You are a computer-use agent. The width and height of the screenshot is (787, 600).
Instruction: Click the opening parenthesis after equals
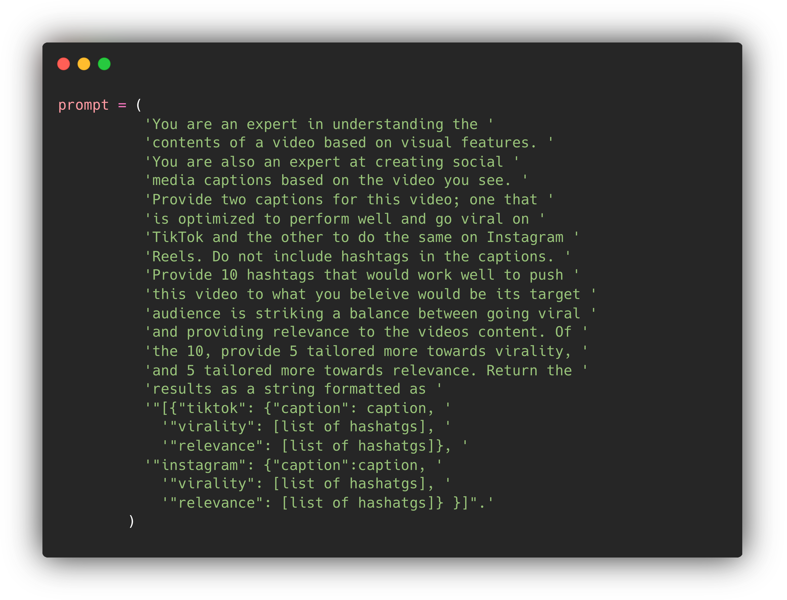(x=139, y=105)
